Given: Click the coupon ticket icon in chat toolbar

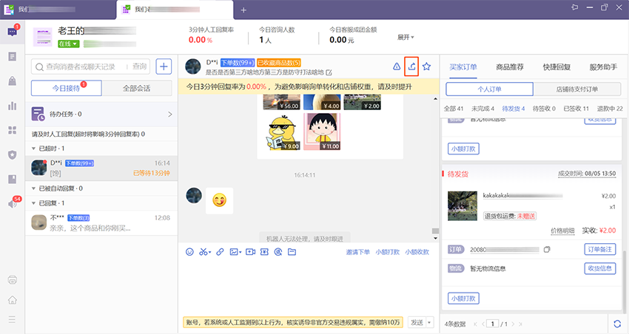Looking at the screenshot, I should [264, 252].
